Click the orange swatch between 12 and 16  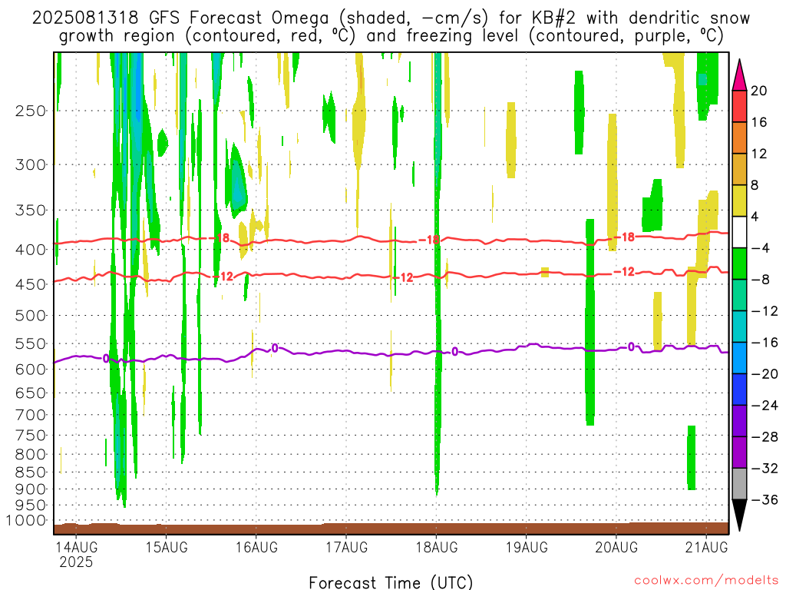739,138
